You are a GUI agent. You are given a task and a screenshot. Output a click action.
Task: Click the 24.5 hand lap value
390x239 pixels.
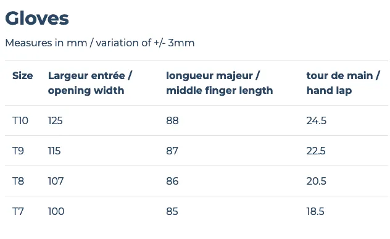click(317, 120)
